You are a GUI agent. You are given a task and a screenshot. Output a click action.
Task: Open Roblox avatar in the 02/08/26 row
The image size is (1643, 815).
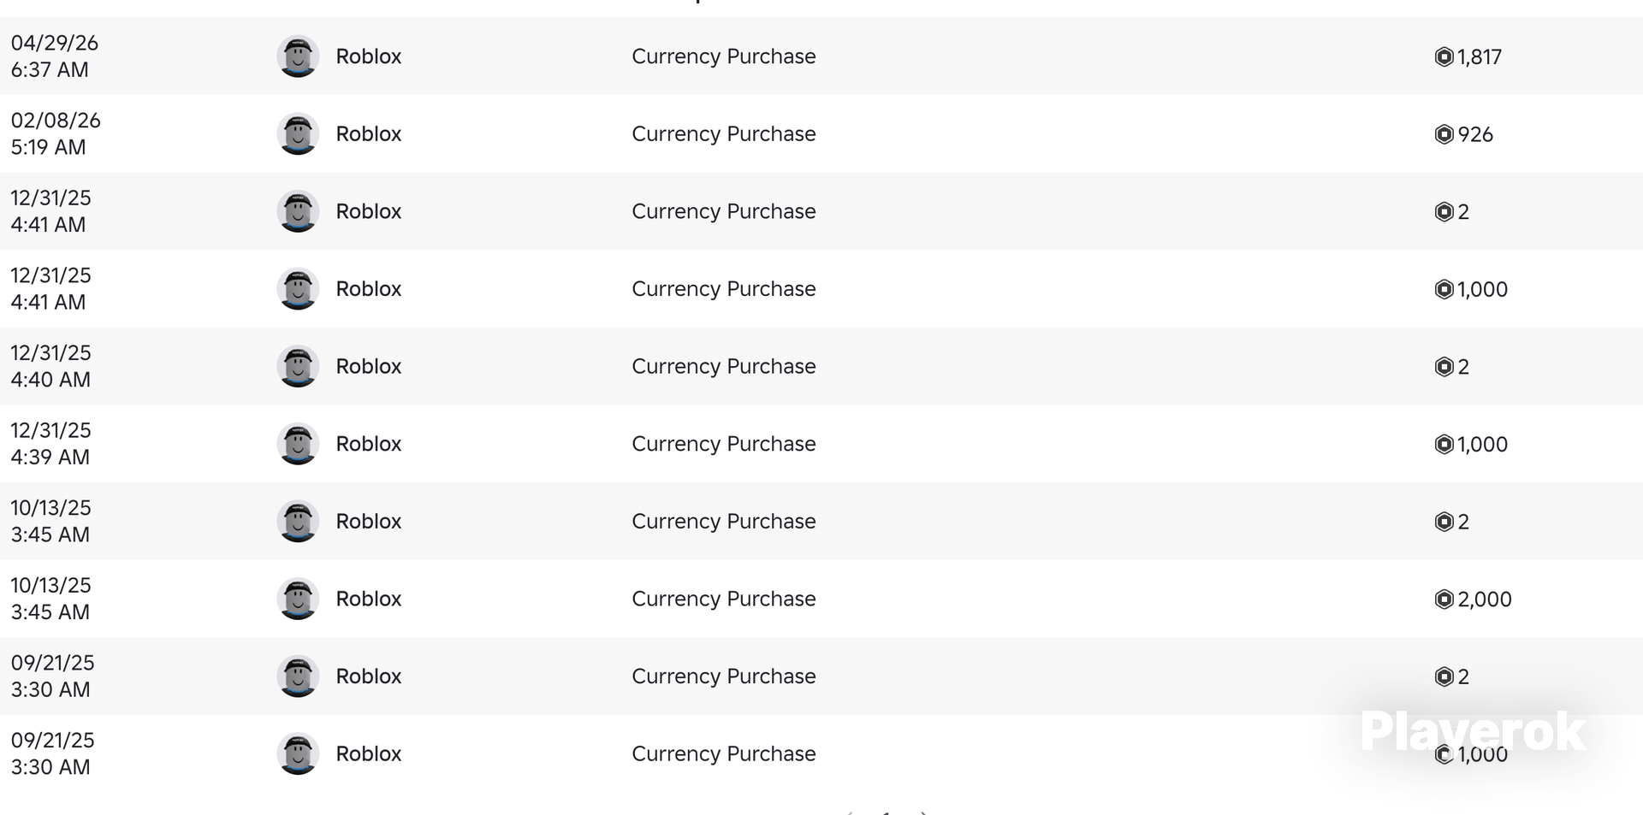(x=298, y=134)
